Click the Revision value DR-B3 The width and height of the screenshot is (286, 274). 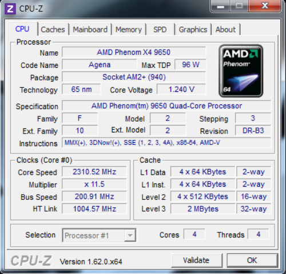click(253, 131)
